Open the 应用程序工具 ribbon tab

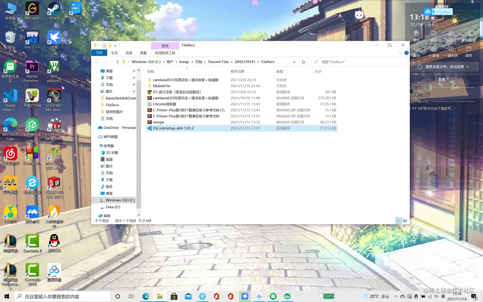(x=165, y=53)
